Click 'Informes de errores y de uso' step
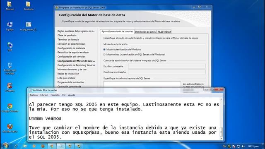 pyautogui.click(x=72, y=70)
